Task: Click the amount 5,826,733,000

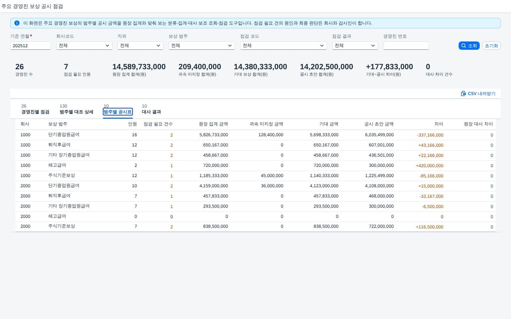Action: (214, 135)
